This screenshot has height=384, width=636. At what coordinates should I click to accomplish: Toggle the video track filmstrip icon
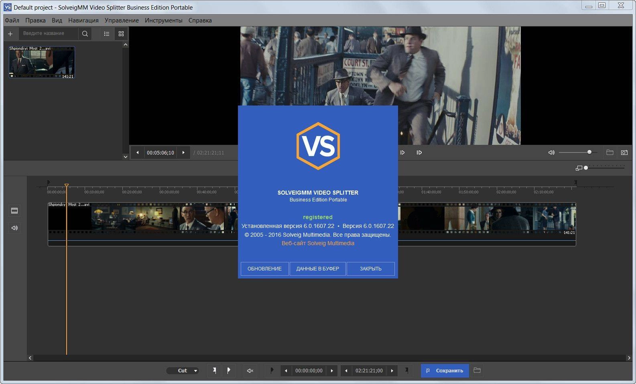[15, 211]
